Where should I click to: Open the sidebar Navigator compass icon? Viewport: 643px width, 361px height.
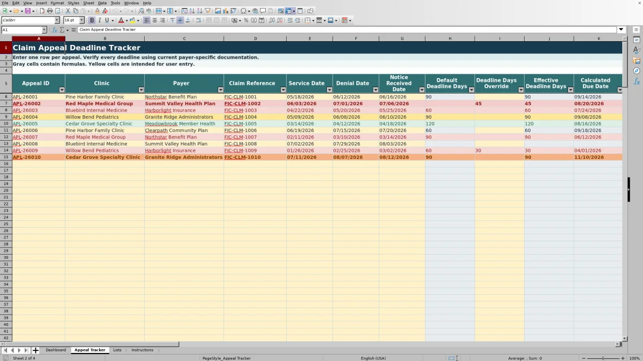point(637,71)
